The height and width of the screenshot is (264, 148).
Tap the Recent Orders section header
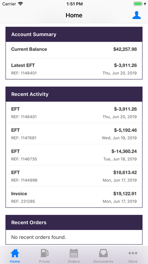point(74,222)
